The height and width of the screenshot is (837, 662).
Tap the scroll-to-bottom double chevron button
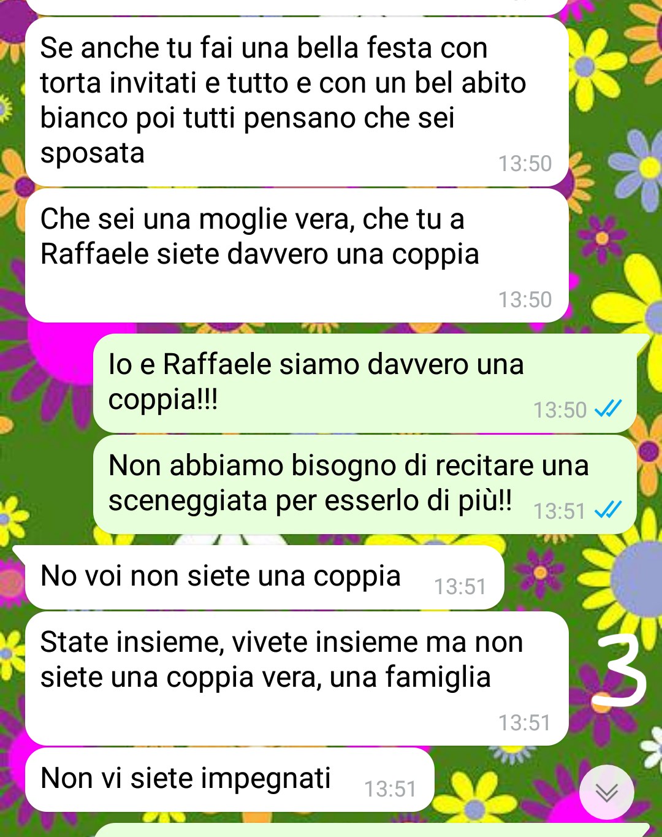(x=606, y=792)
